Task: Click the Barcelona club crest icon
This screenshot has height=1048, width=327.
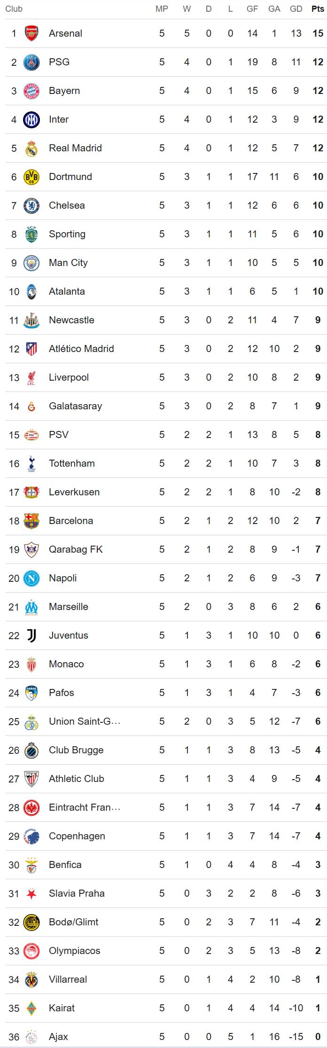Action: (x=31, y=521)
